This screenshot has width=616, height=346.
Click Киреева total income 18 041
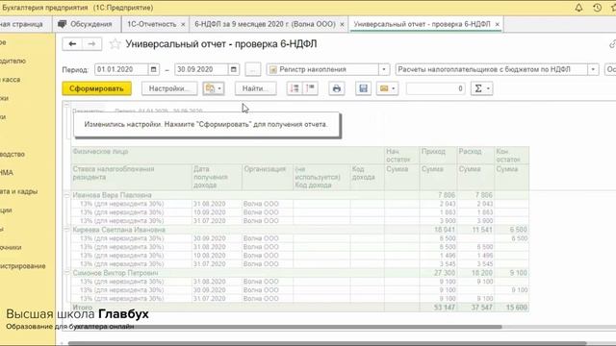(x=445, y=230)
